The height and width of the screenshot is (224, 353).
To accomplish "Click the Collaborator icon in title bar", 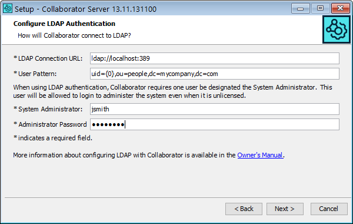I will 8,9.
